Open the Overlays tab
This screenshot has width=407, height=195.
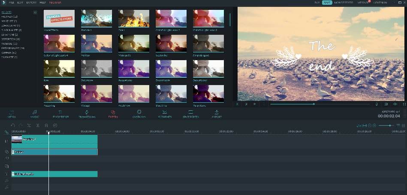tap(139, 114)
